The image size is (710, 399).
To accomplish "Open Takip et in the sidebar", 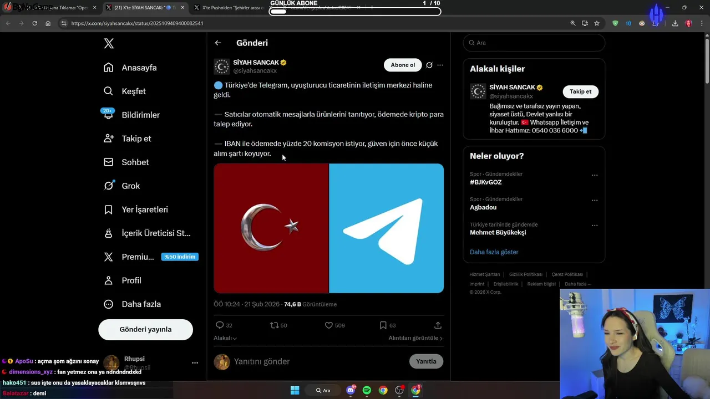I will pyautogui.click(x=128, y=139).
